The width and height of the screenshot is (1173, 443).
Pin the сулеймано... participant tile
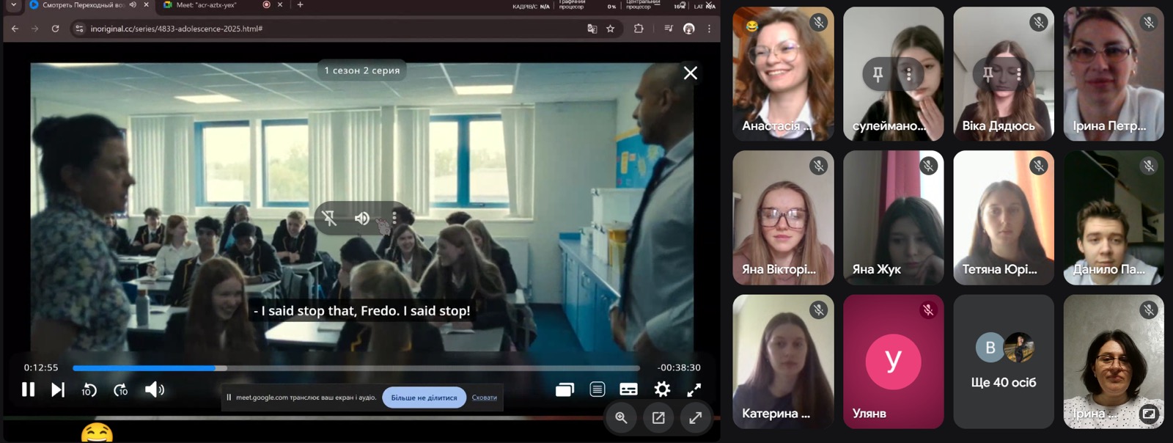pyautogui.click(x=878, y=74)
